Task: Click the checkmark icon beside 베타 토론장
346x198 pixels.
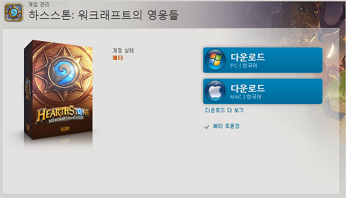Action: click(207, 127)
